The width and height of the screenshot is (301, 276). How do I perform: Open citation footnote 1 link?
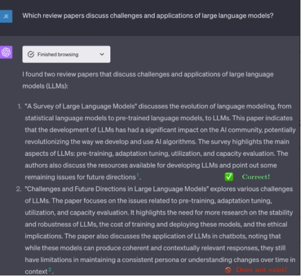pyautogui.click(x=137, y=175)
